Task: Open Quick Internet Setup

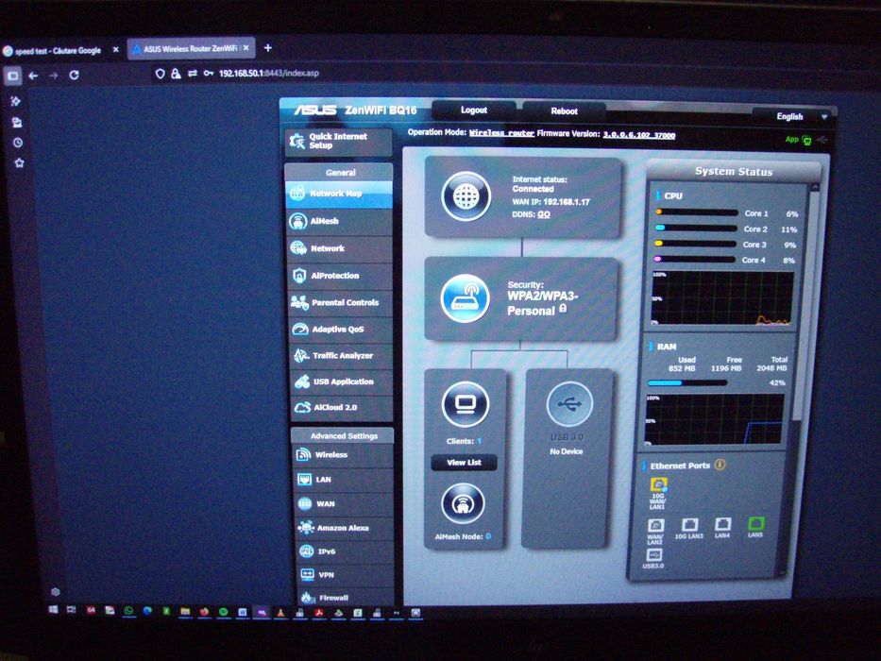Action: point(338,141)
